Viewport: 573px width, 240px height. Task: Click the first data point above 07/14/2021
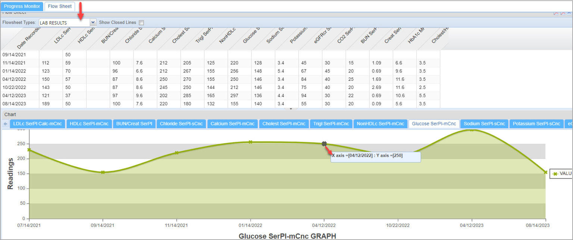[x=29, y=149]
